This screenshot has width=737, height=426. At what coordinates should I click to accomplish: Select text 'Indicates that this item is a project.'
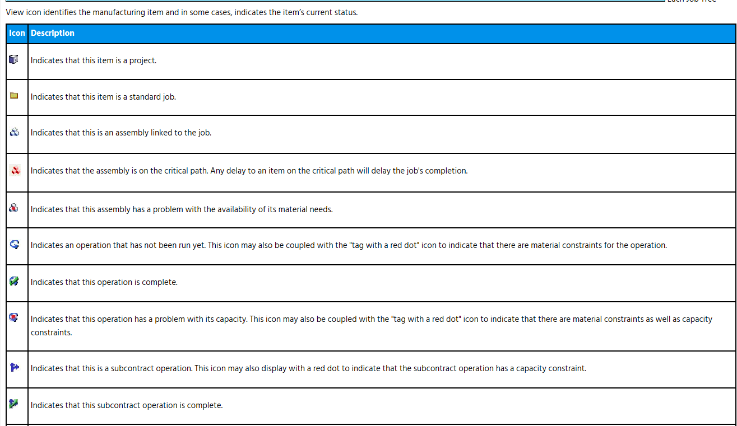pyautogui.click(x=94, y=60)
